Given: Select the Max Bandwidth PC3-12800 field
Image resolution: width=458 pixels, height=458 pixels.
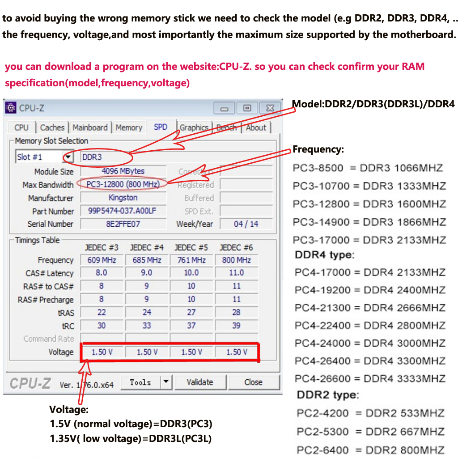Looking at the screenshot, I should [x=123, y=184].
